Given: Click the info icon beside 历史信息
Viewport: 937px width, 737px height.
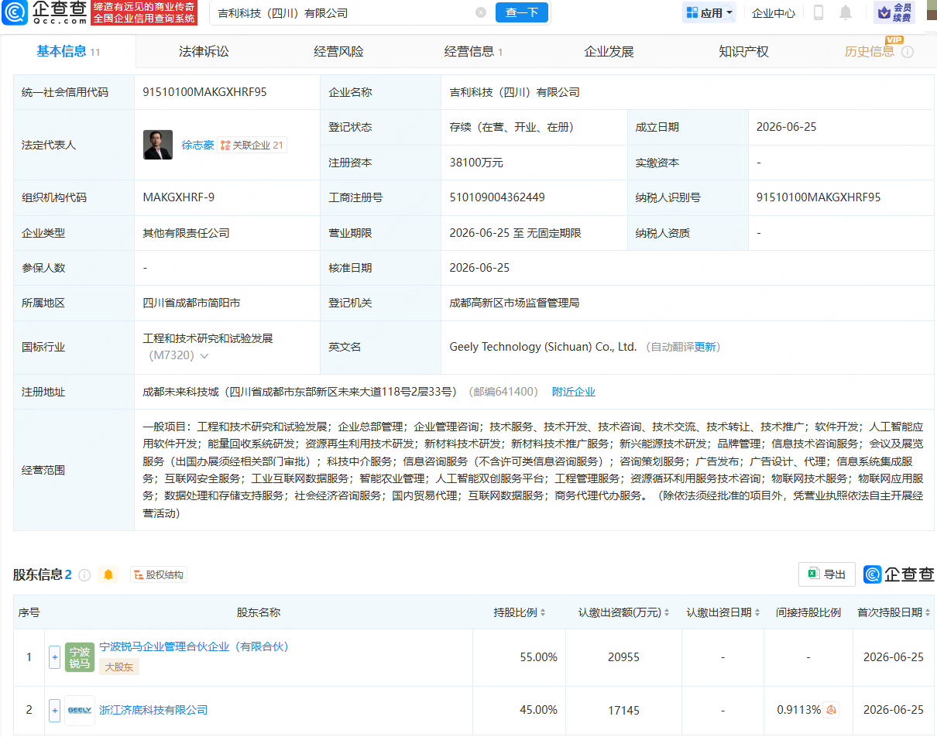Looking at the screenshot, I should click(x=908, y=52).
